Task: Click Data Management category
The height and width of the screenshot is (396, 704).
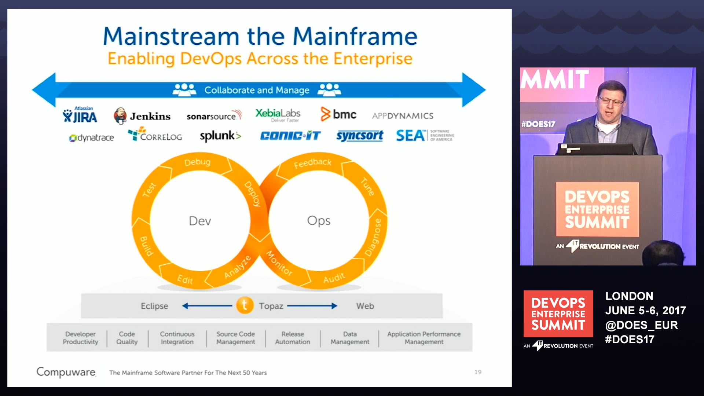Action: pos(350,338)
